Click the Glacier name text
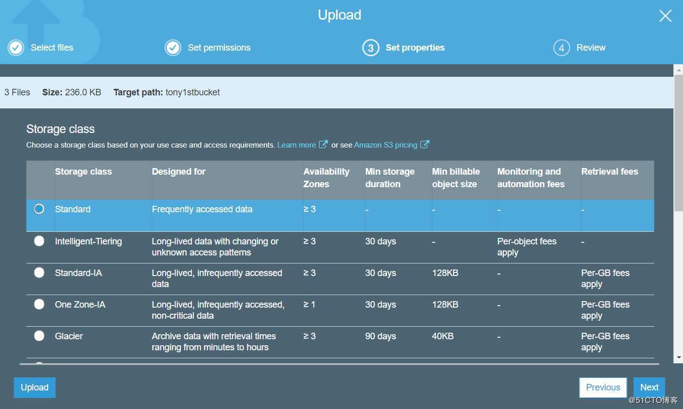Viewport: 683px width, 409px height. pyautogui.click(x=69, y=336)
